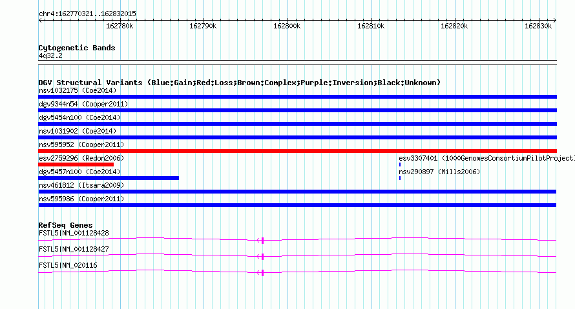
Task: Click the exon block on FSTL5 NM_001128428
Action: coord(262,241)
